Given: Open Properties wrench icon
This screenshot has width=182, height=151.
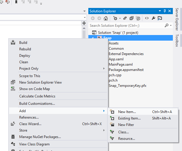Looking at the screenshot, I should (x=153, y=18).
